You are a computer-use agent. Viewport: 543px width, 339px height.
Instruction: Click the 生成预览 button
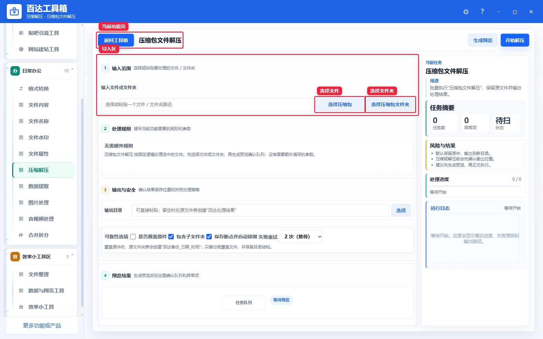(483, 40)
